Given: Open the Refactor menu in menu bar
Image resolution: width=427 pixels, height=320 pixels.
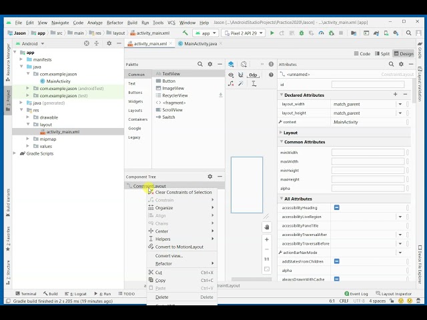Looking at the screenshot, I should click(115, 23).
